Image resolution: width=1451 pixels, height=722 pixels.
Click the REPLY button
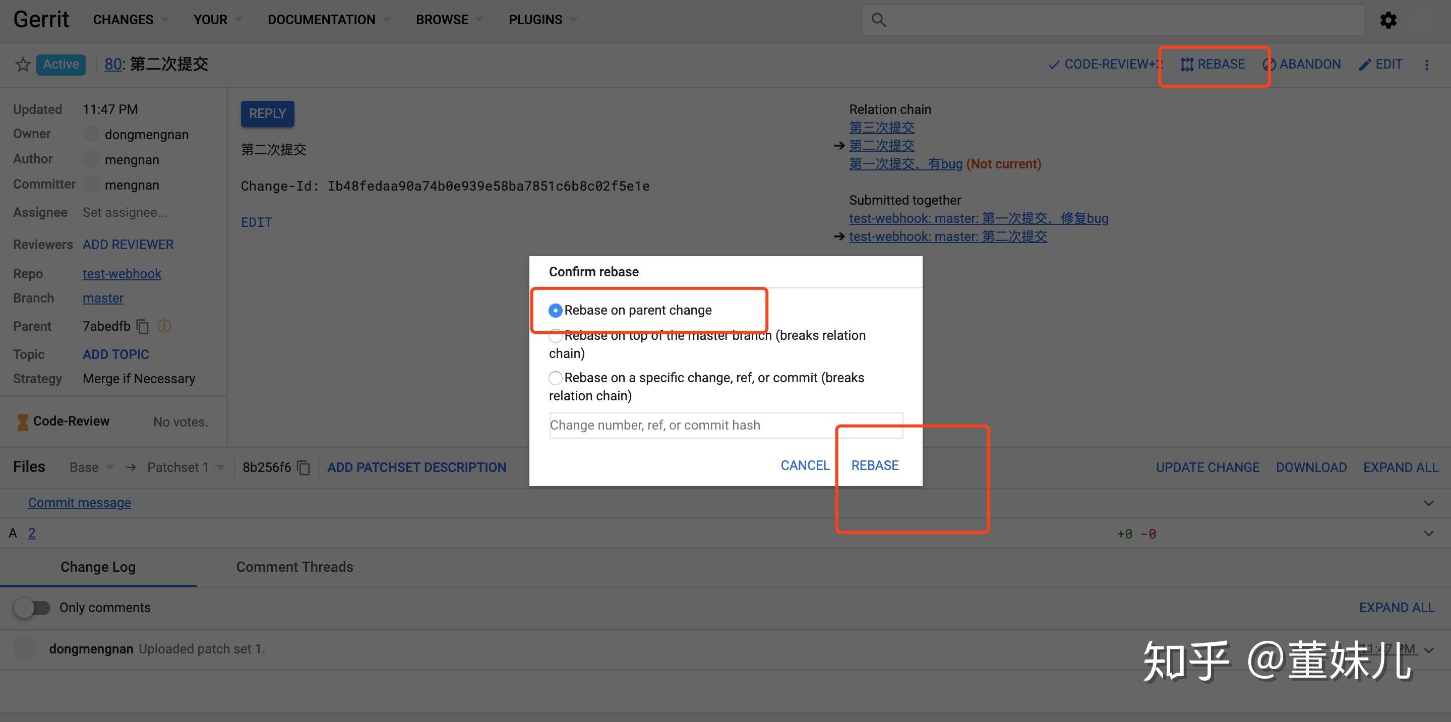[x=268, y=113]
